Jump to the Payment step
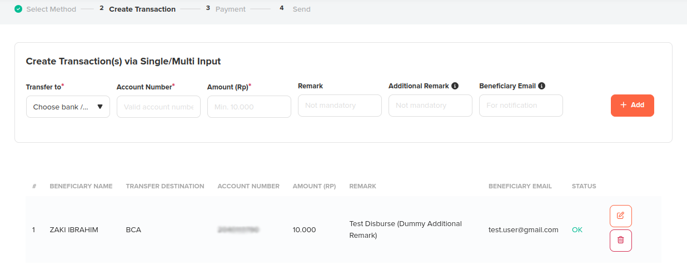 coord(230,9)
